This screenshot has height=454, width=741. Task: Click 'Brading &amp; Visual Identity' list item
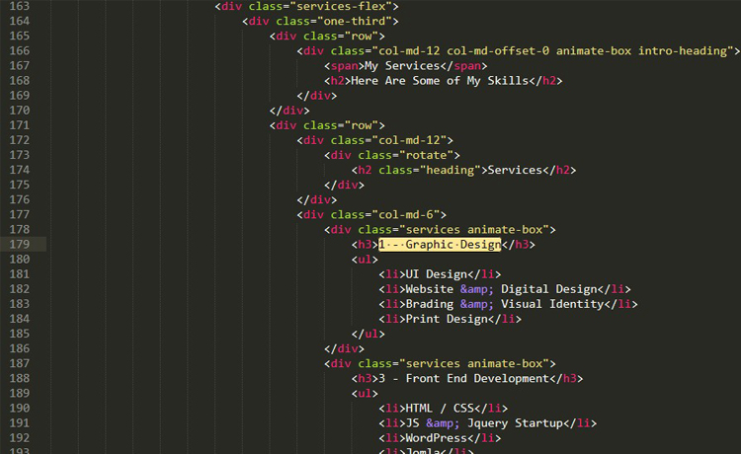click(x=504, y=304)
